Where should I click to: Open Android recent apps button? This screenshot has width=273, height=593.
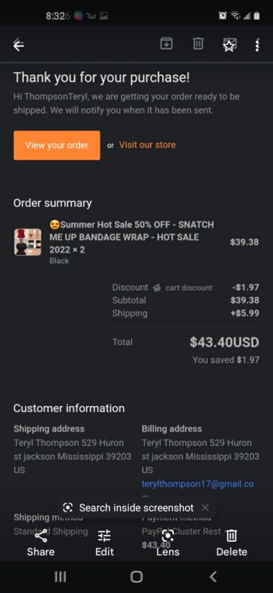[60, 577]
